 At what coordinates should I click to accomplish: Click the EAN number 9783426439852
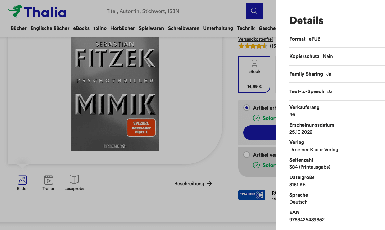coord(307,220)
